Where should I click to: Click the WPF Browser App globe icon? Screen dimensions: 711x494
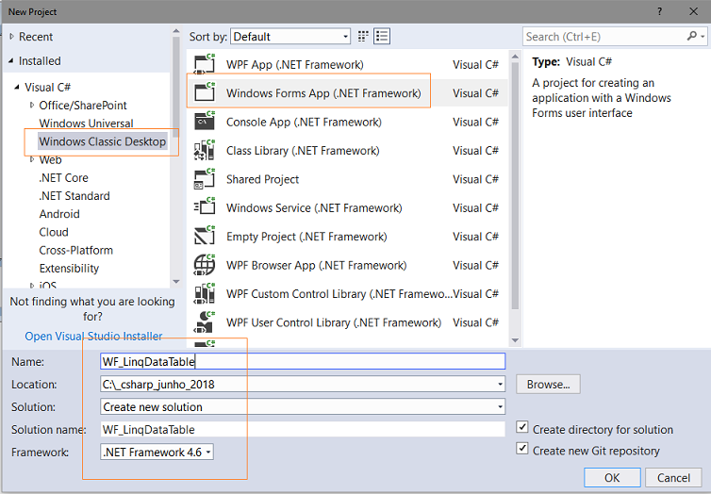point(205,265)
